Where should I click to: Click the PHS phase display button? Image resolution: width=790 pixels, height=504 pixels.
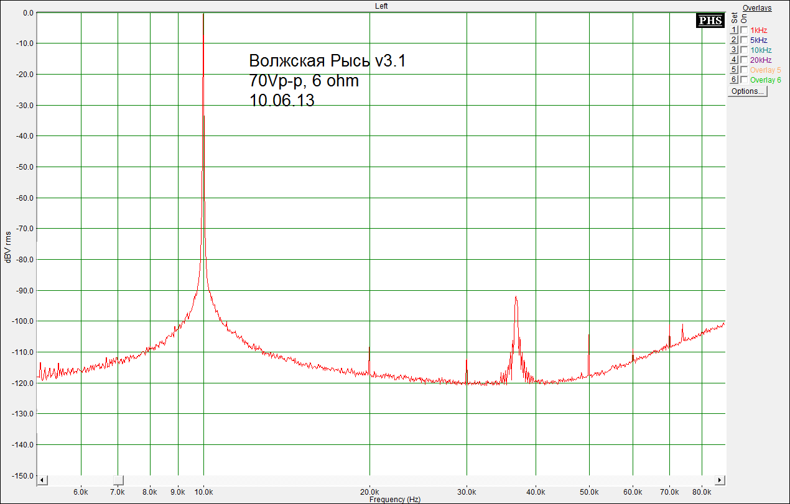point(710,21)
